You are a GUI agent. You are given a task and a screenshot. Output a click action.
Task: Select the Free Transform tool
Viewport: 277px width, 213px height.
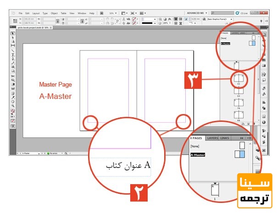click(x=13, y=80)
